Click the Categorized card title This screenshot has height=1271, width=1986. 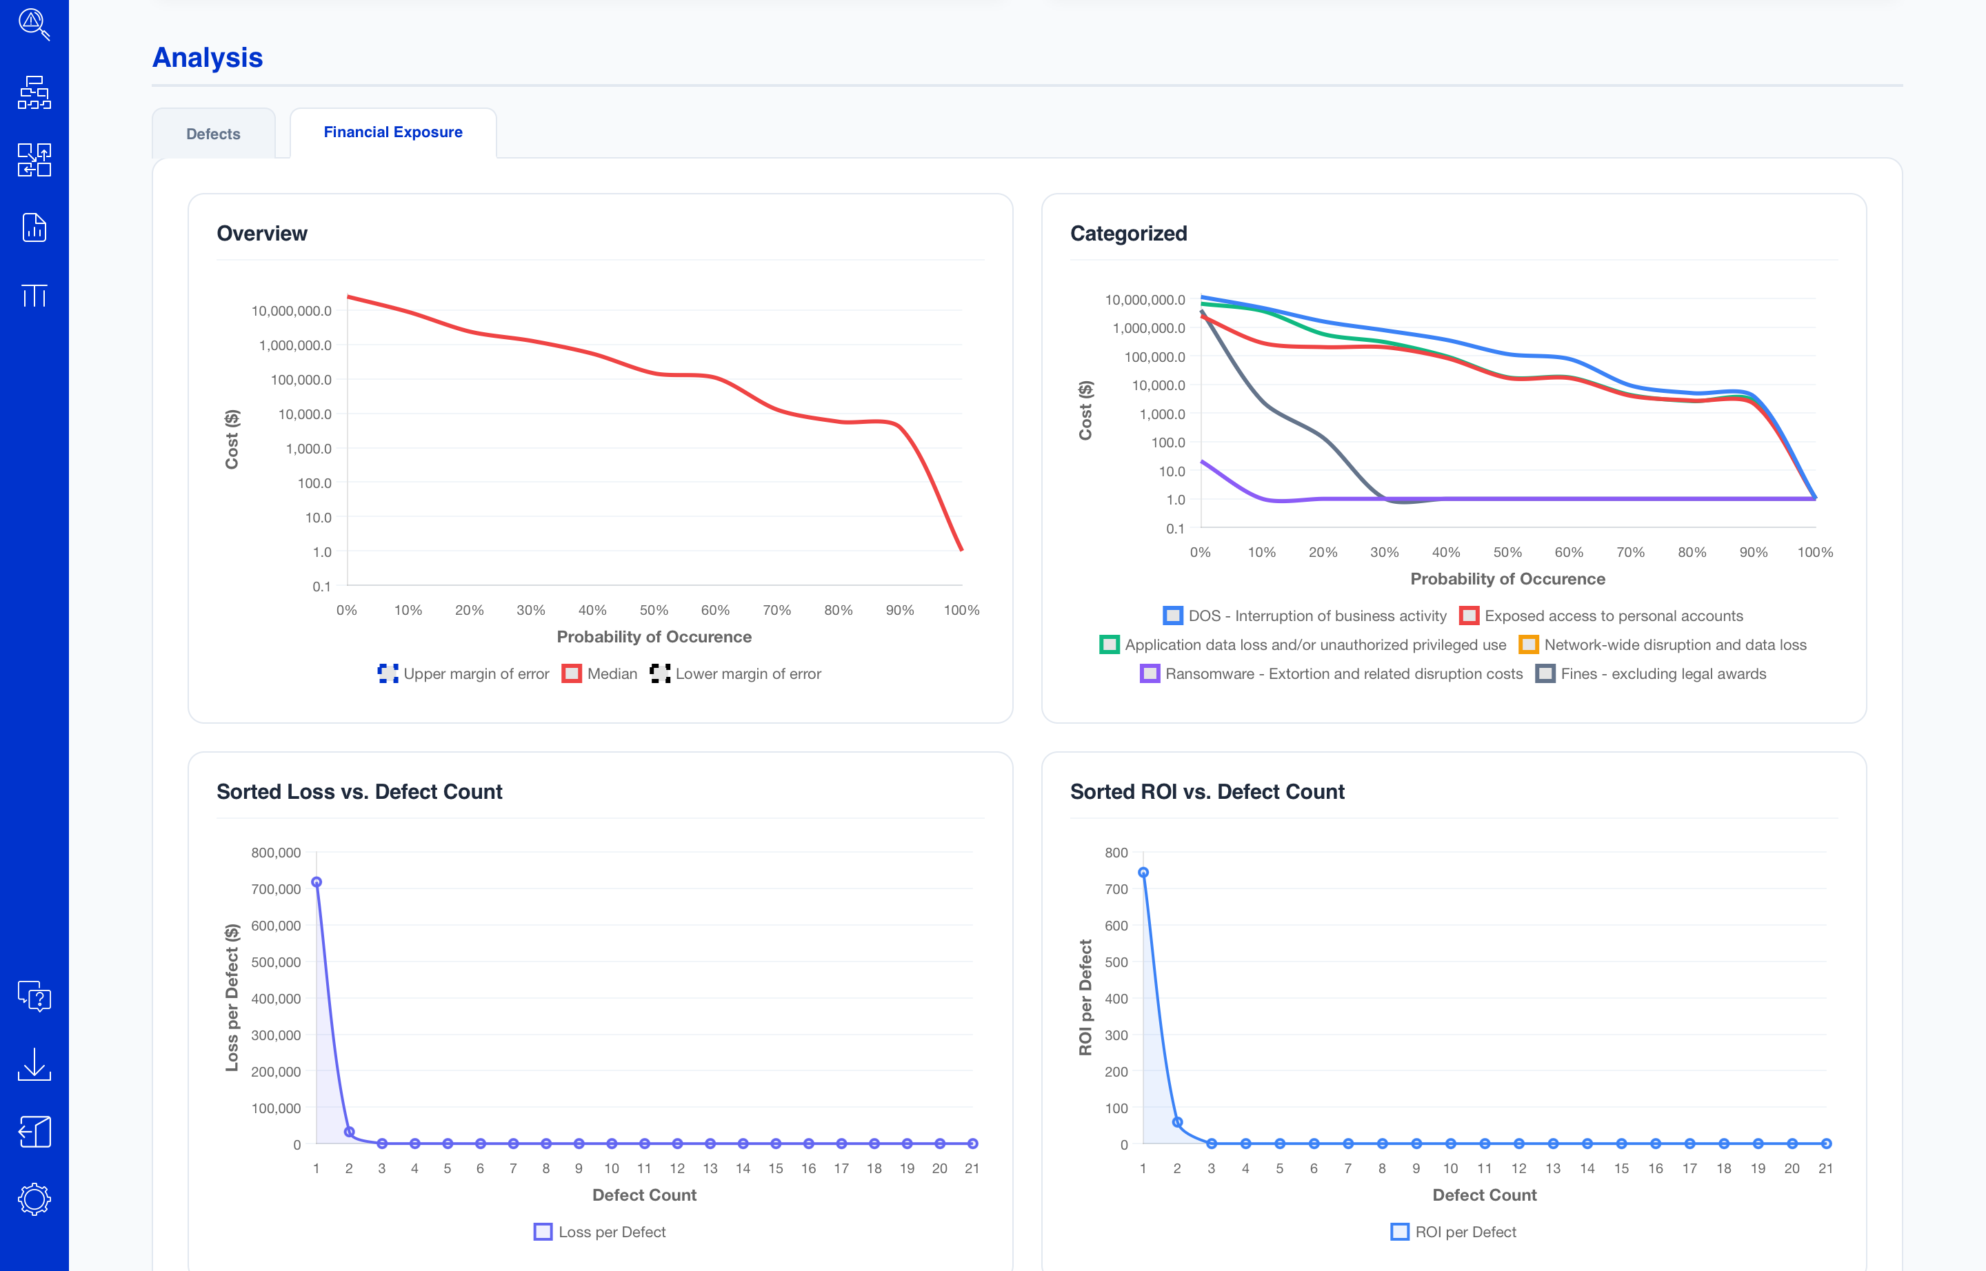click(x=1129, y=234)
